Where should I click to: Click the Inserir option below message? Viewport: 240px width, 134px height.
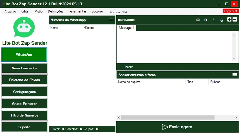[129, 67]
